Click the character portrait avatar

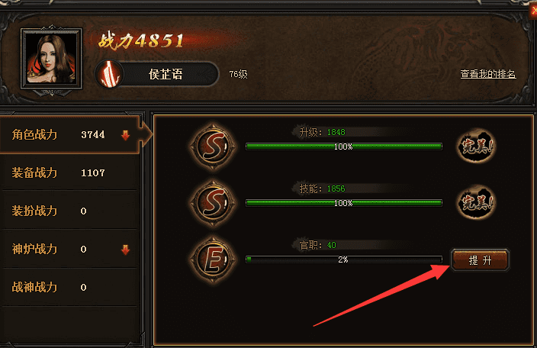point(51,59)
